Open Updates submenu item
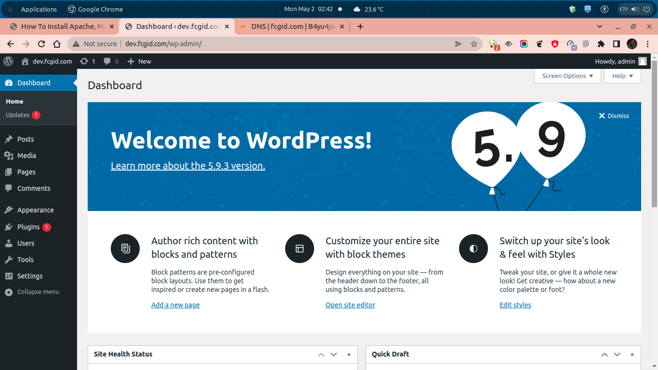658x370 pixels. (23, 115)
